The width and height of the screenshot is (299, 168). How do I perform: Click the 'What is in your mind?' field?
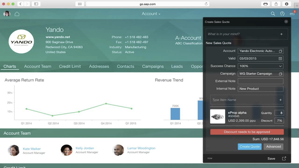click(247, 34)
